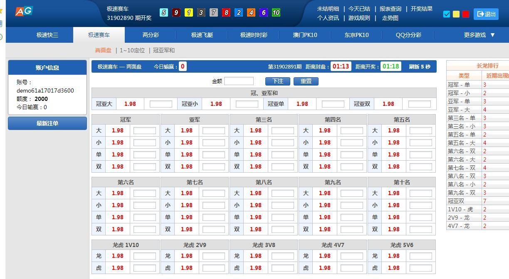Click the red number 8 result ball

tap(226, 12)
